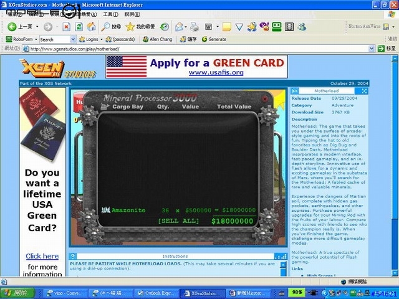Click the 98% battery indicator in taskbar
The width and height of the screenshot is (399, 299).
pos(297,292)
